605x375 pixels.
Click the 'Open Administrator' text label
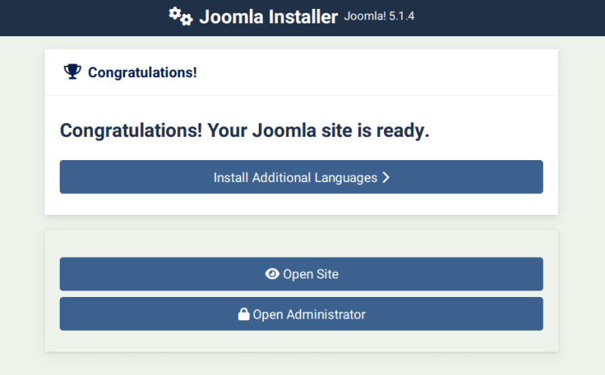(x=309, y=315)
